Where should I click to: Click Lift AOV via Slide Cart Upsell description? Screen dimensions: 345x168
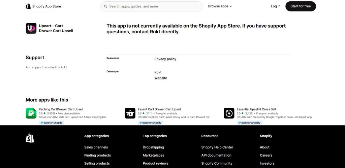174,117
